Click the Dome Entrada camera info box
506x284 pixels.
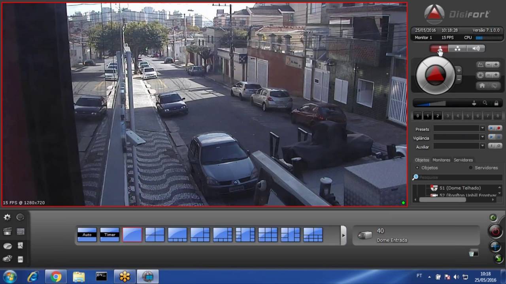[416, 235]
